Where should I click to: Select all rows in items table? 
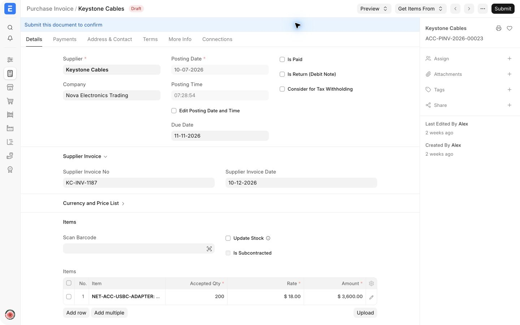69,283
